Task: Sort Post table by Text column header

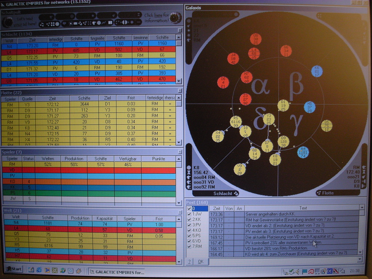Action: [x=303, y=208]
